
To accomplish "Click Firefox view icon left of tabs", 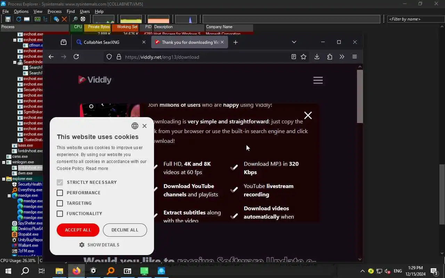I will click(x=63, y=42).
